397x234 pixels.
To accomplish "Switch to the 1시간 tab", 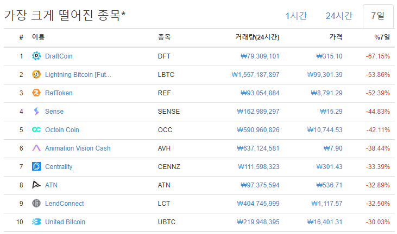I will pos(296,16).
